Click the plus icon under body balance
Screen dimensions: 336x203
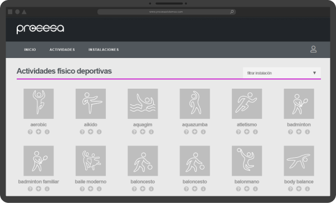pyautogui.click(x=299, y=188)
